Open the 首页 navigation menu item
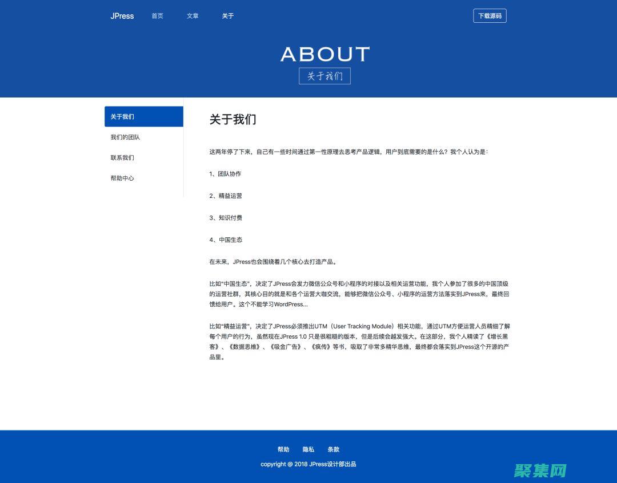 157,16
